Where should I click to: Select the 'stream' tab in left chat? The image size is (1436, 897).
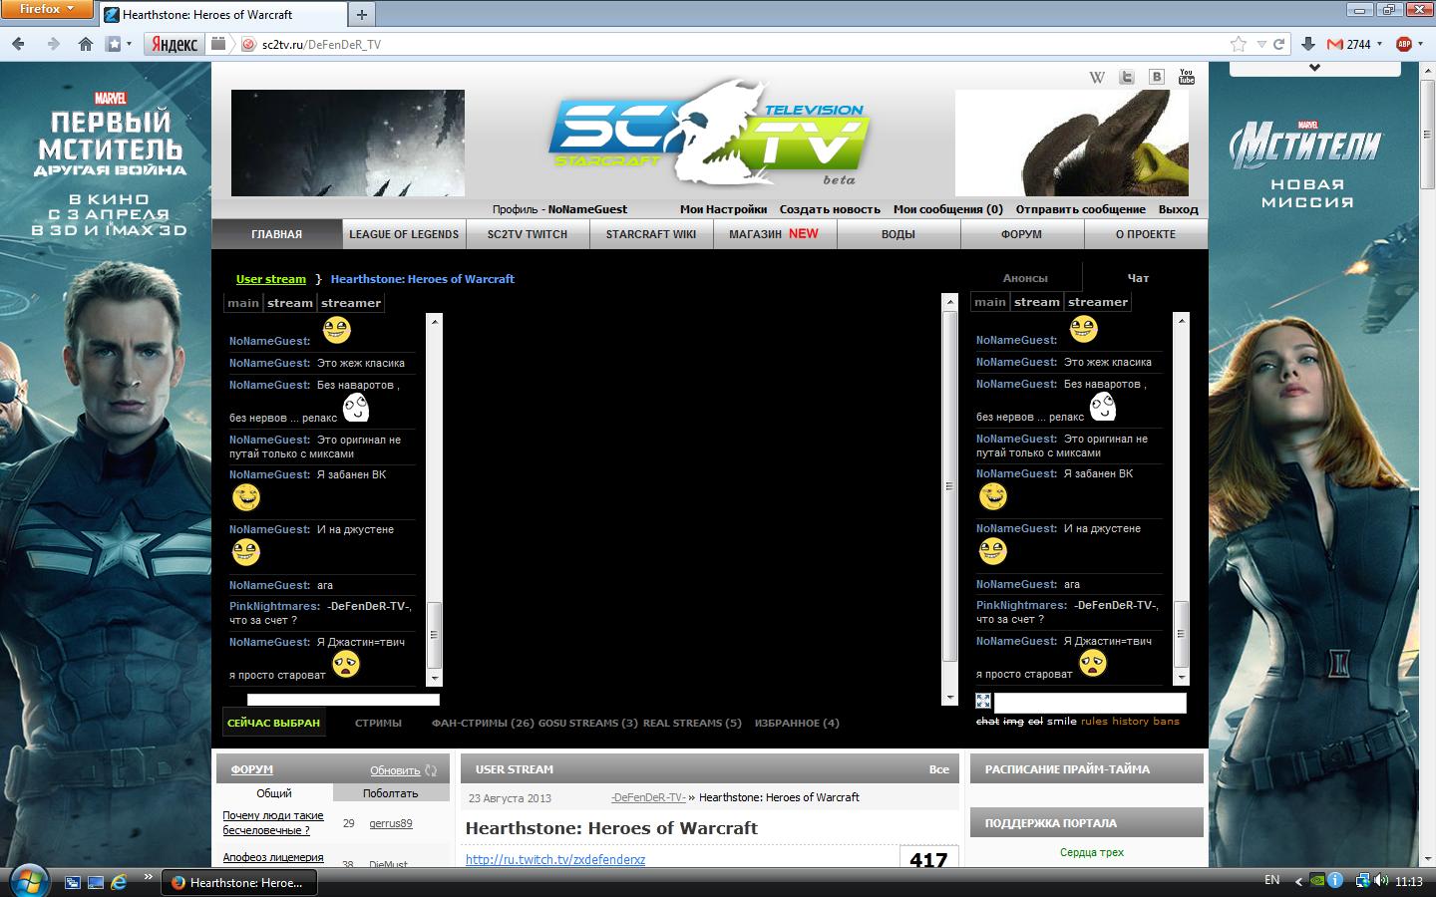pos(289,303)
